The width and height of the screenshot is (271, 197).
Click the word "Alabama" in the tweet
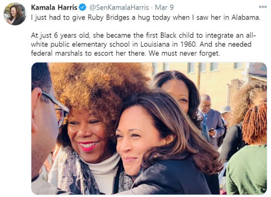point(246,18)
